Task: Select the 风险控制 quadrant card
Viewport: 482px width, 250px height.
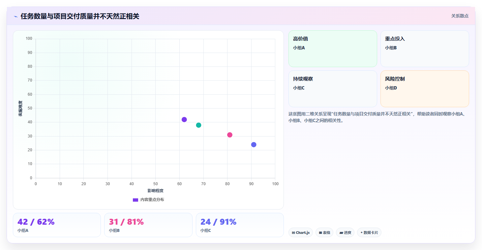Action: click(425, 89)
